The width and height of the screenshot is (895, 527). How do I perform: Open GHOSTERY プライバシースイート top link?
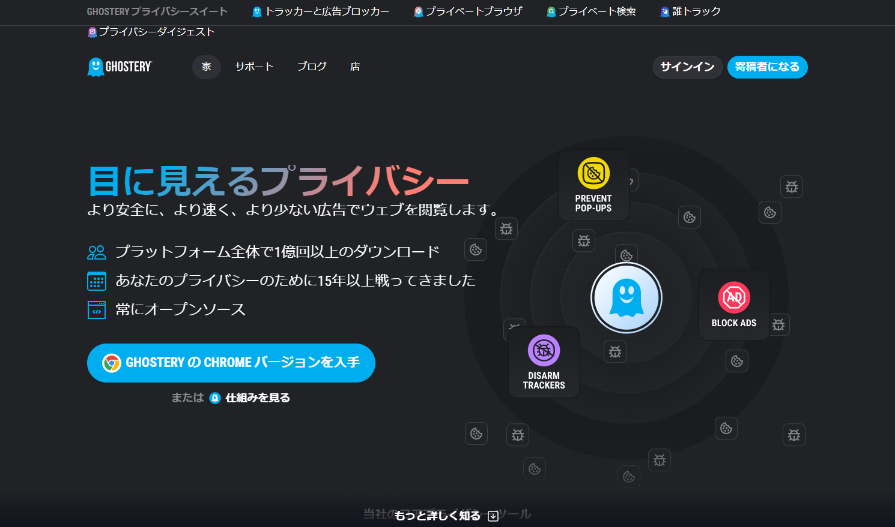coord(157,11)
